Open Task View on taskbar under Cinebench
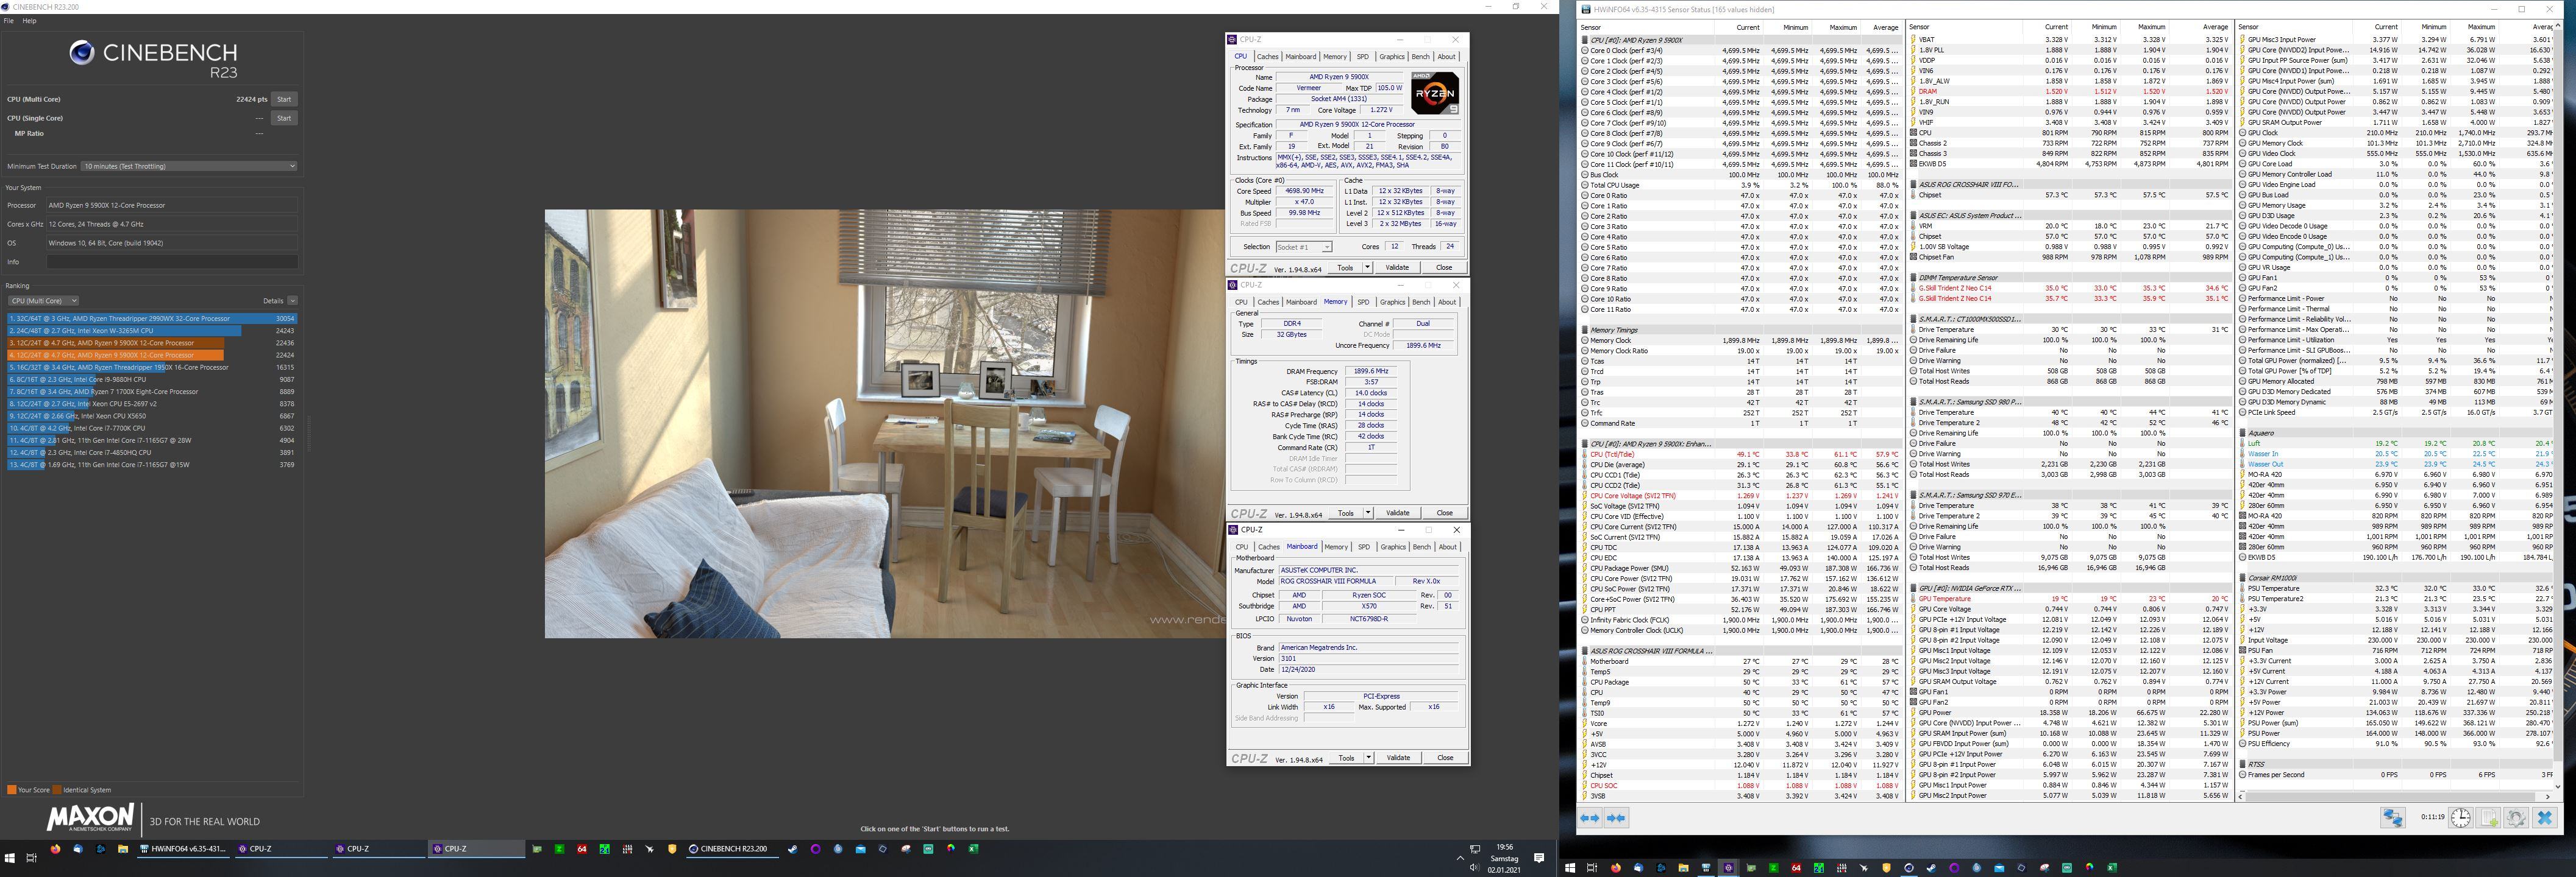This screenshot has height=877, width=2576. pyautogui.click(x=31, y=857)
